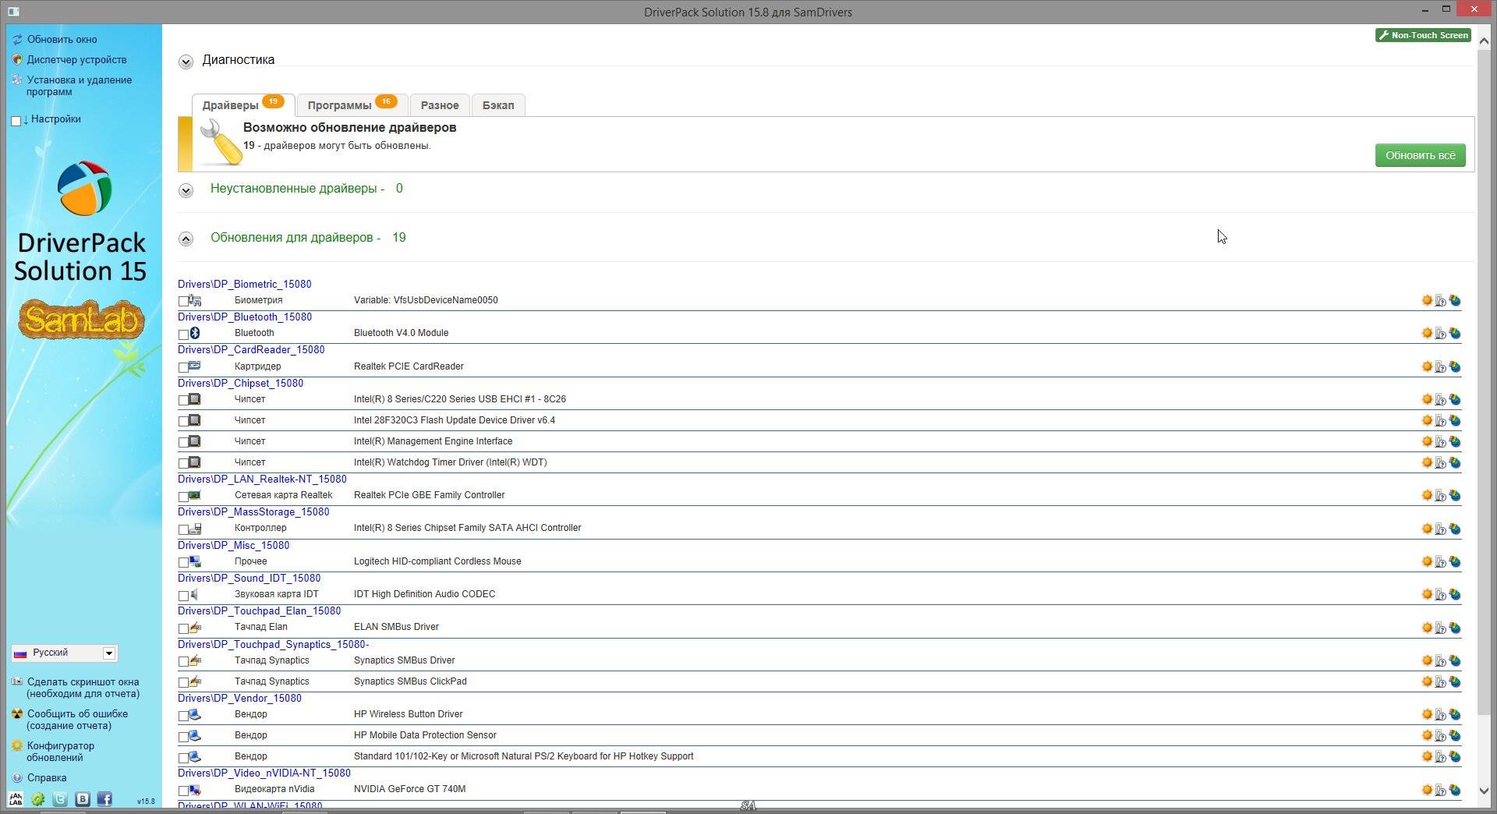Click the Intel 28F320C3 Flash Update Device Driver text
1497x814 pixels.
point(455,420)
